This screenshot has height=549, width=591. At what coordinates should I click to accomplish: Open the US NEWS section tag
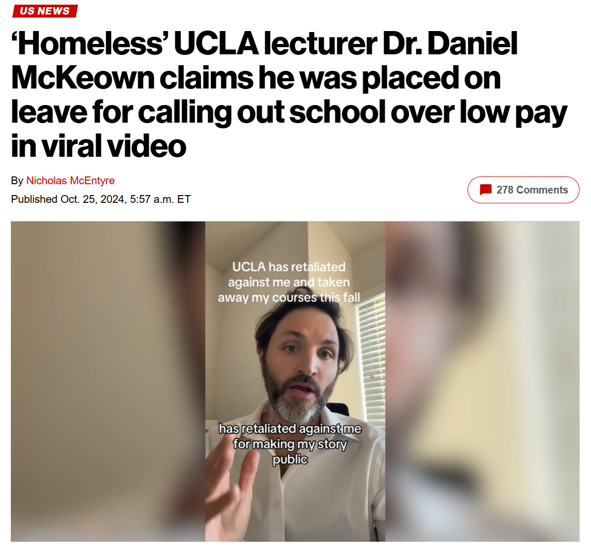tap(45, 11)
